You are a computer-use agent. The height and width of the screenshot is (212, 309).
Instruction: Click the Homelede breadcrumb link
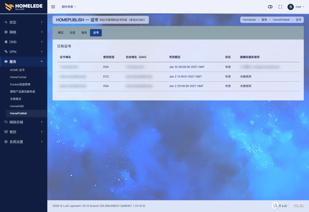click(x=249, y=20)
